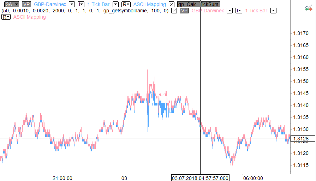Screen dimensions: 316x181
Task: Remove blue instrument via X after ASCII Mapping
Action: point(172,4)
